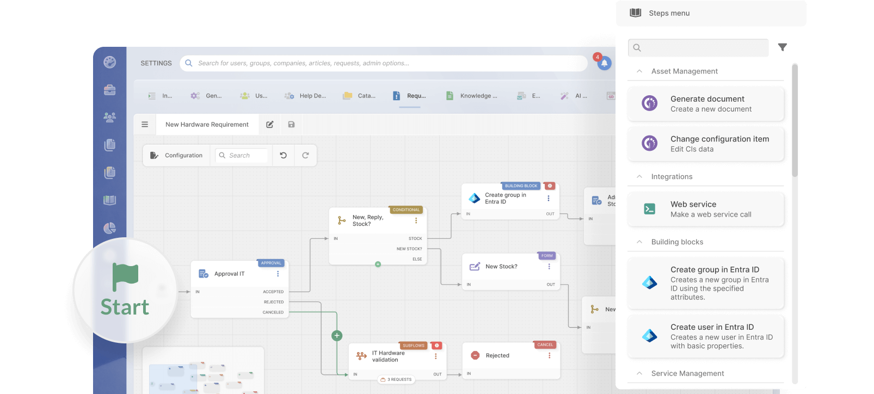Open the notifications bell

pyautogui.click(x=604, y=63)
